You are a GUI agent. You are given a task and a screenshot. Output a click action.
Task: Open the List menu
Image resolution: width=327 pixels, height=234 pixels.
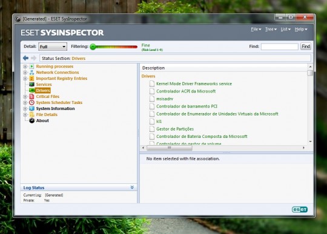[285, 30]
